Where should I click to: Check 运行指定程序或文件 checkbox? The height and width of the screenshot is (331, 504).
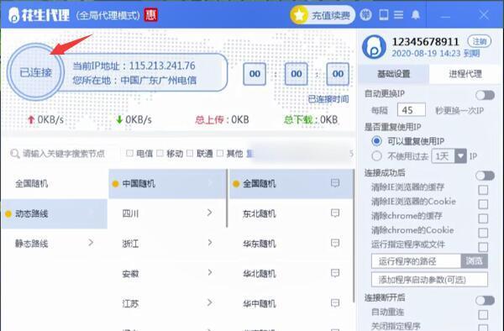click(483, 247)
